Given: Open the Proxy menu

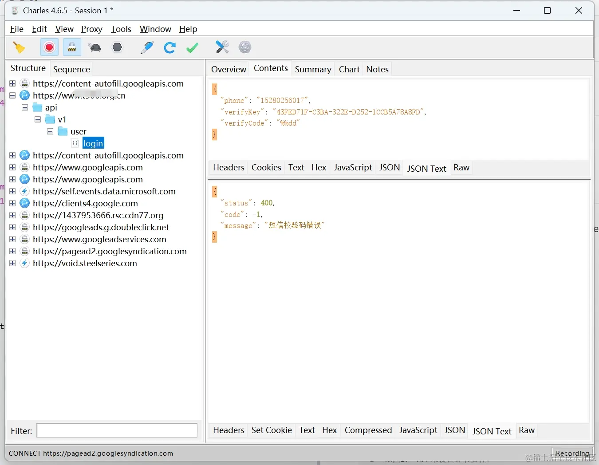Looking at the screenshot, I should tap(91, 29).
